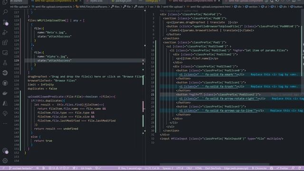304x171 pixels.
Task: Click horizontal scrollbar of right editor
Action: tap(214, 164)
